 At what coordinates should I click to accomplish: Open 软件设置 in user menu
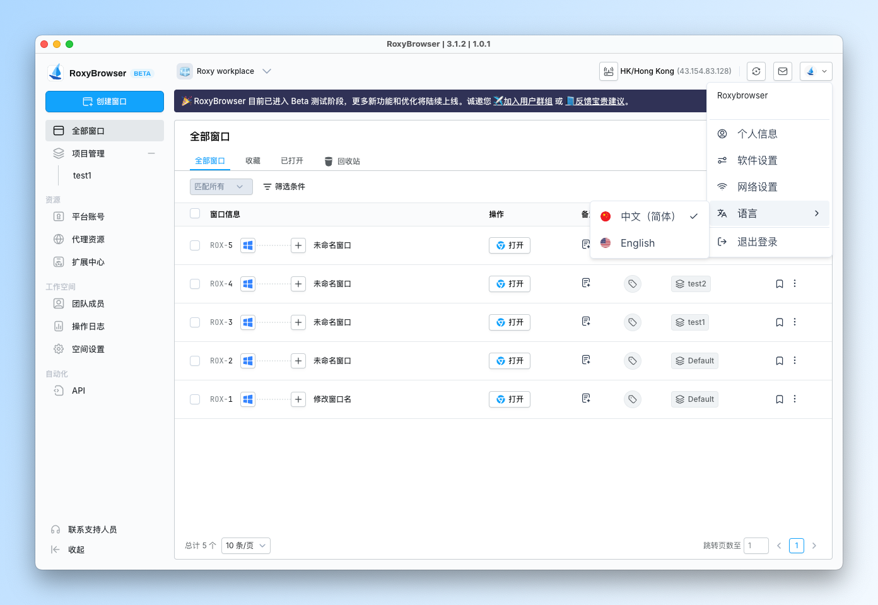[770, 160]
